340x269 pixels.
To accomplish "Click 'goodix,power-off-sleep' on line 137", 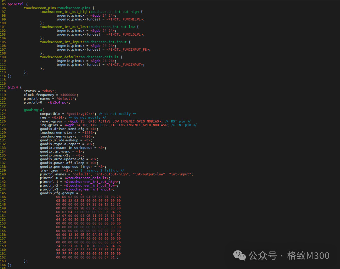I will [x=62, y=163].
